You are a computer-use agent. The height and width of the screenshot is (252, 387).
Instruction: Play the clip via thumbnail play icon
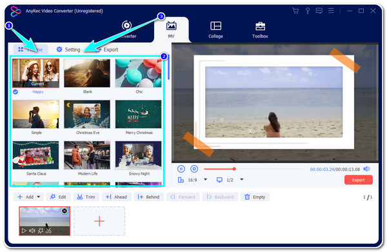(24, 231)
